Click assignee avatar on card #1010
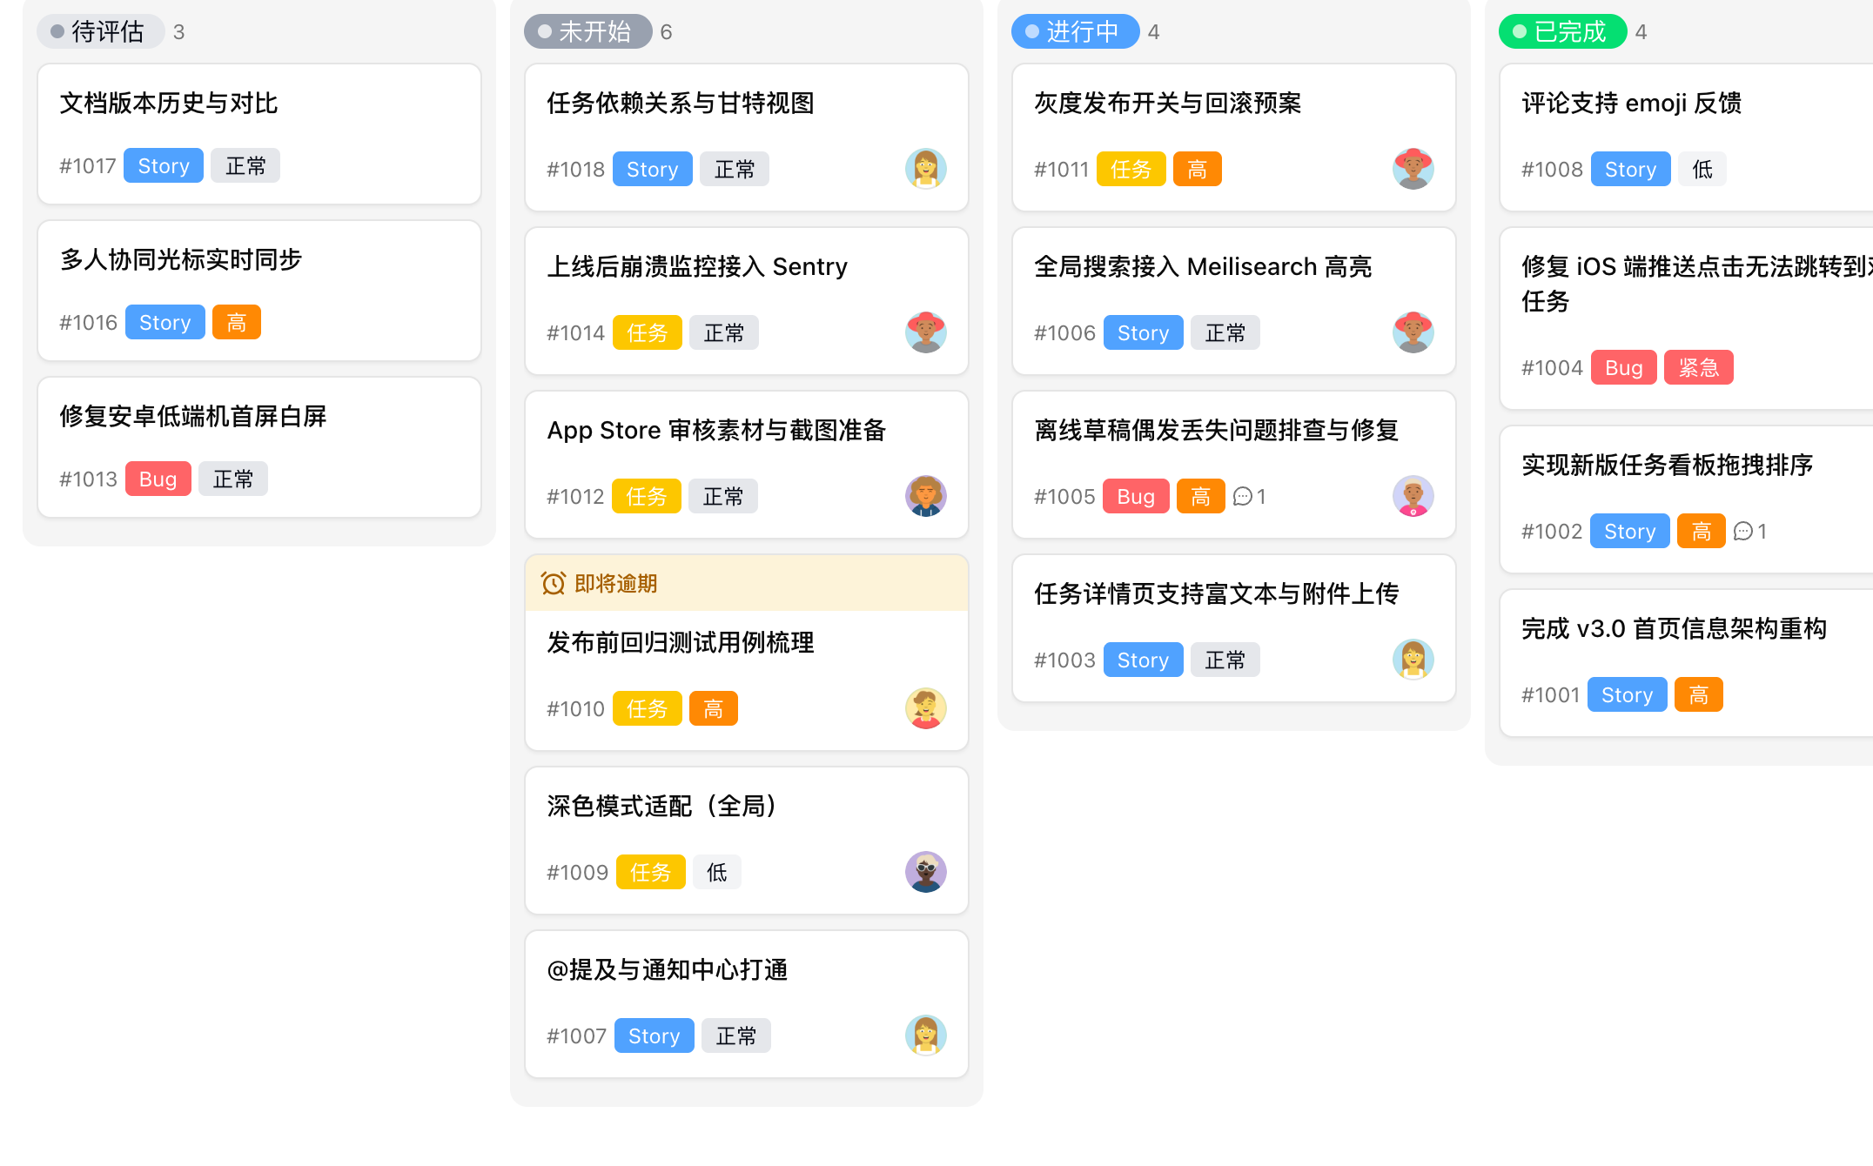Image resolution: width=1873 pixels, height=1166 pixels. (925, 708)
